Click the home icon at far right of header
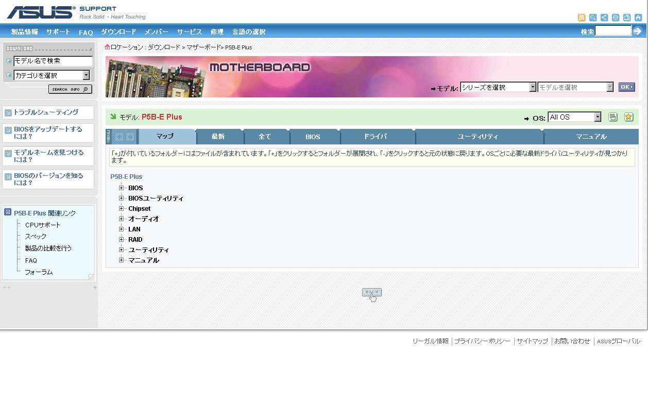Image resolution: width=648 pixels, height=417 pixels. point(638,18)
